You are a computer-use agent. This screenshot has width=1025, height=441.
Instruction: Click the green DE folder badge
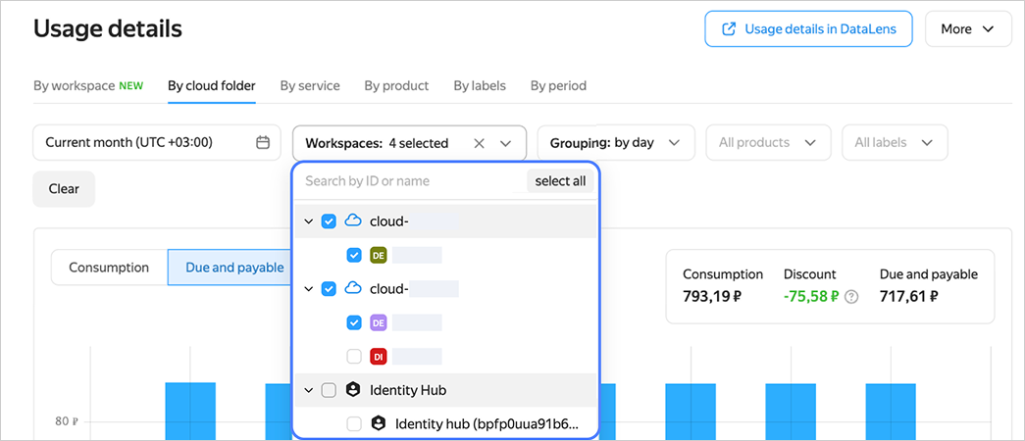379,255
